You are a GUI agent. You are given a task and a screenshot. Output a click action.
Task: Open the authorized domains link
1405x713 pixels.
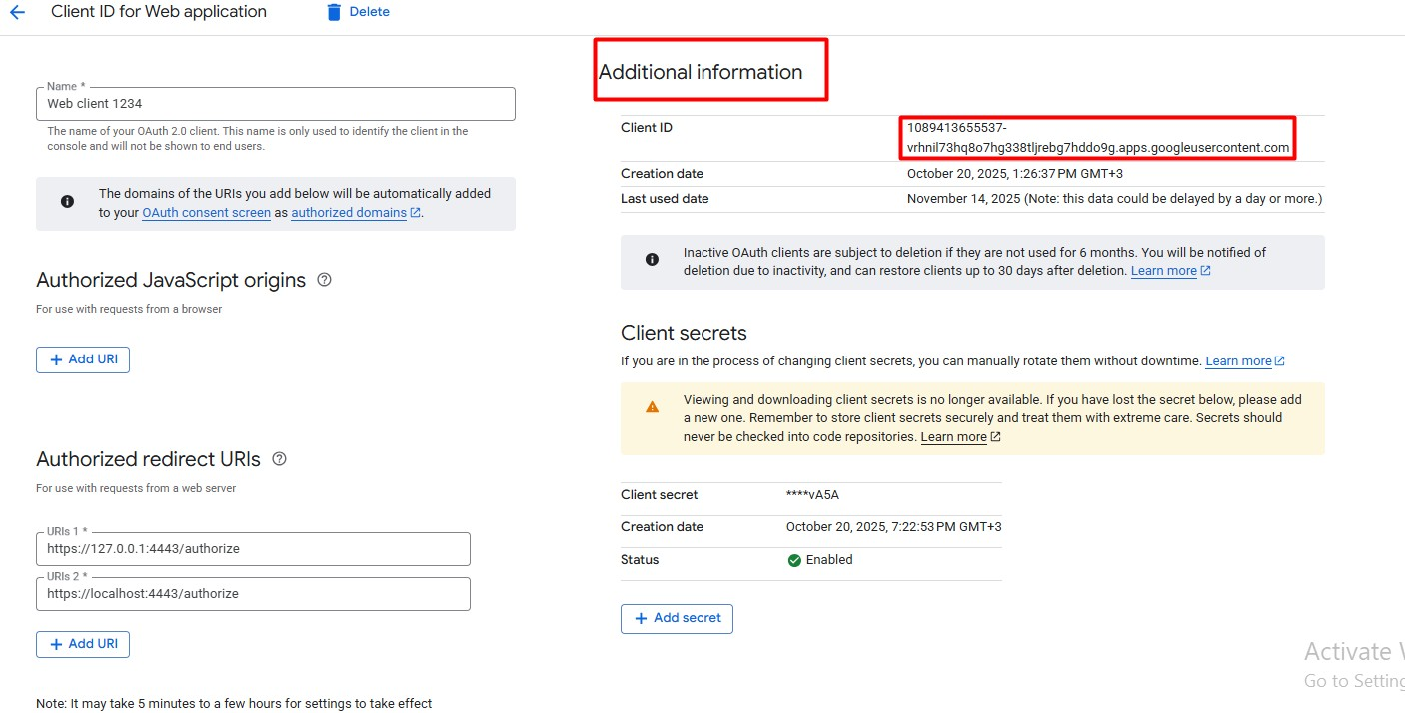coord(349,213)
